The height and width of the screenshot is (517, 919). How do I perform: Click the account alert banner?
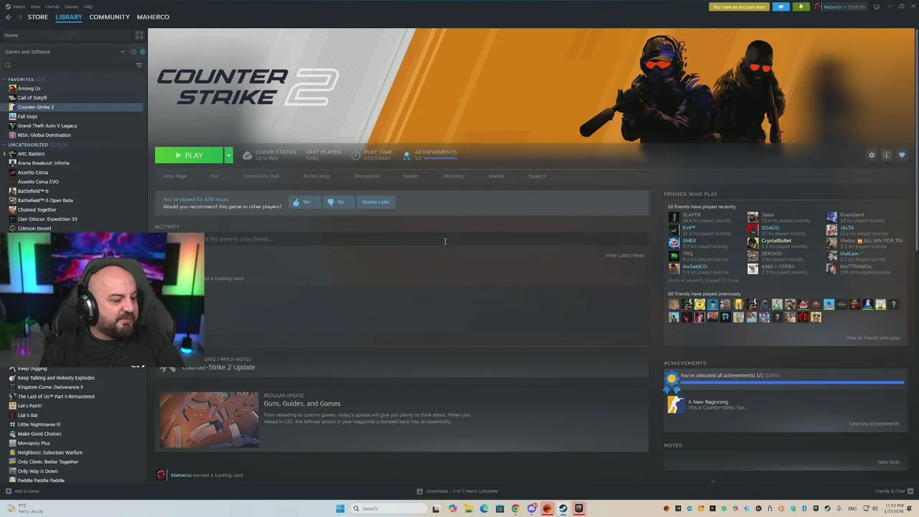[739, 7]
